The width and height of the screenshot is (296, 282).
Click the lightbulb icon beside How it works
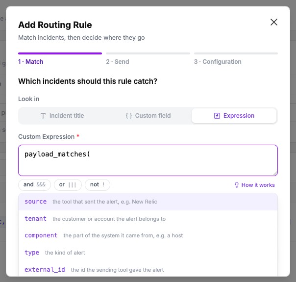pyautogui.click(x=236, y=185)
